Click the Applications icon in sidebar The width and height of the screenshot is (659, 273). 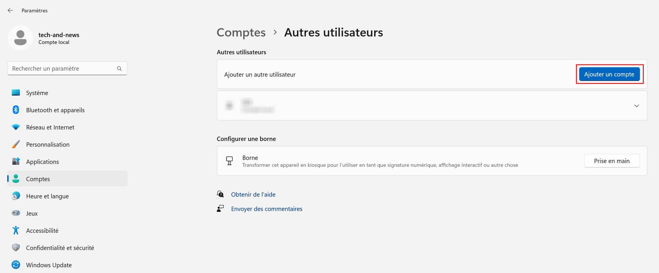(16, 161)
